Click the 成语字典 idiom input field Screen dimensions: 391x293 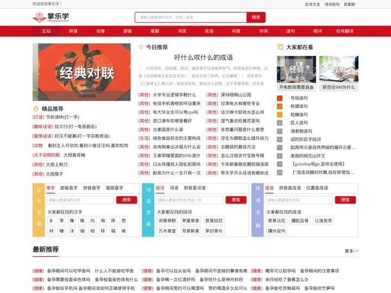click(299, 200)
